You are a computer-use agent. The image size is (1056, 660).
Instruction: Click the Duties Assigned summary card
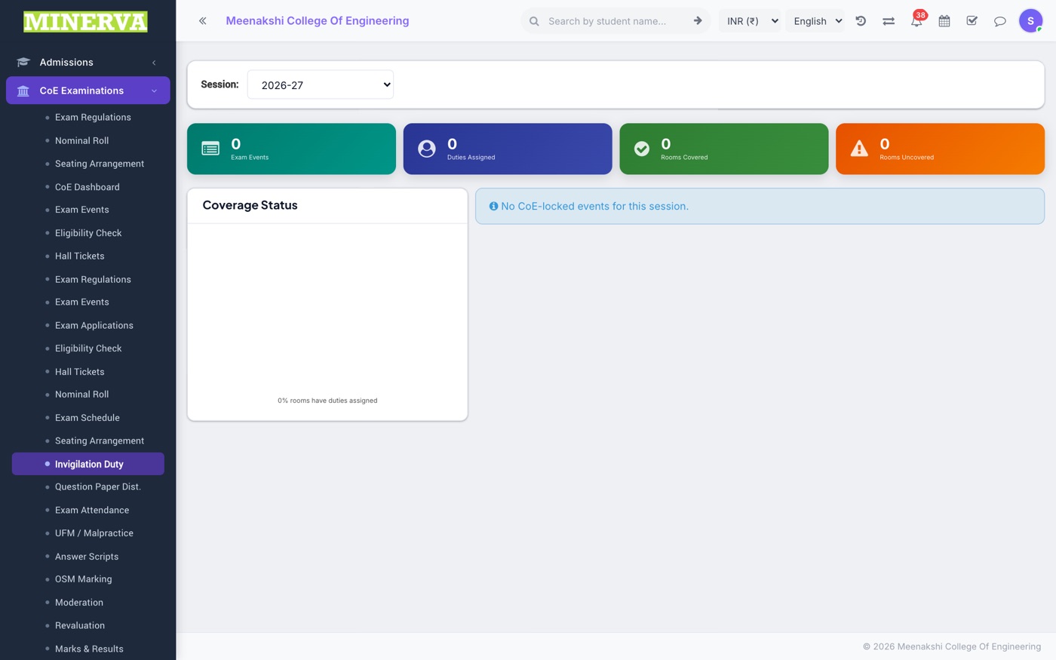[x=508, y=149]
